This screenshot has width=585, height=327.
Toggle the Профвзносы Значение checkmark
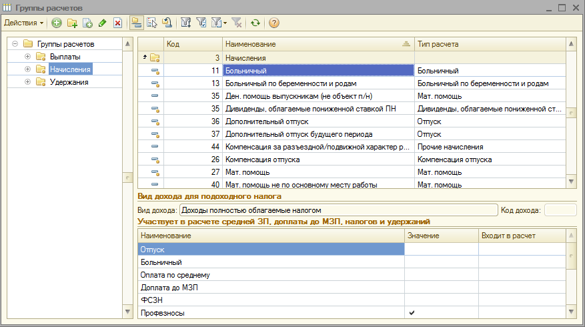411,312
